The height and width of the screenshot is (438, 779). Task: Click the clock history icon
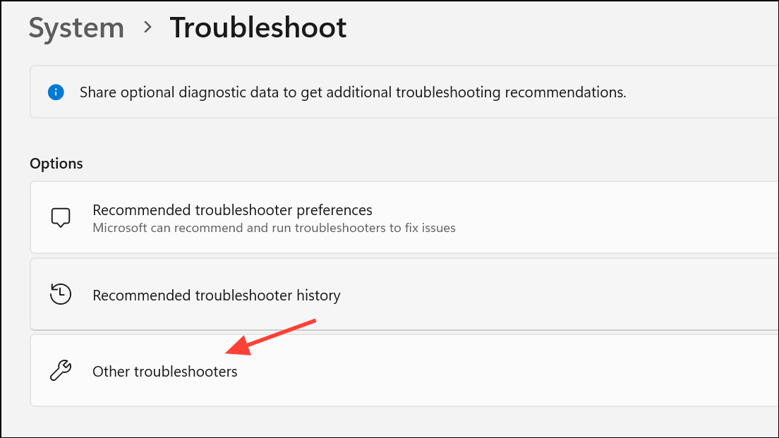[61, 294]
